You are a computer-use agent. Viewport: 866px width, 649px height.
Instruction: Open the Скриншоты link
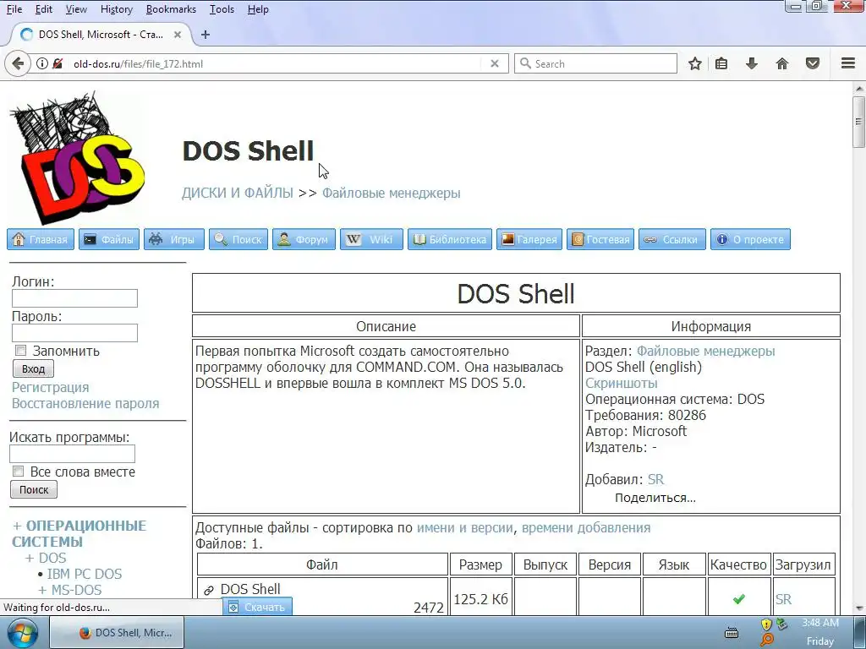622,383
